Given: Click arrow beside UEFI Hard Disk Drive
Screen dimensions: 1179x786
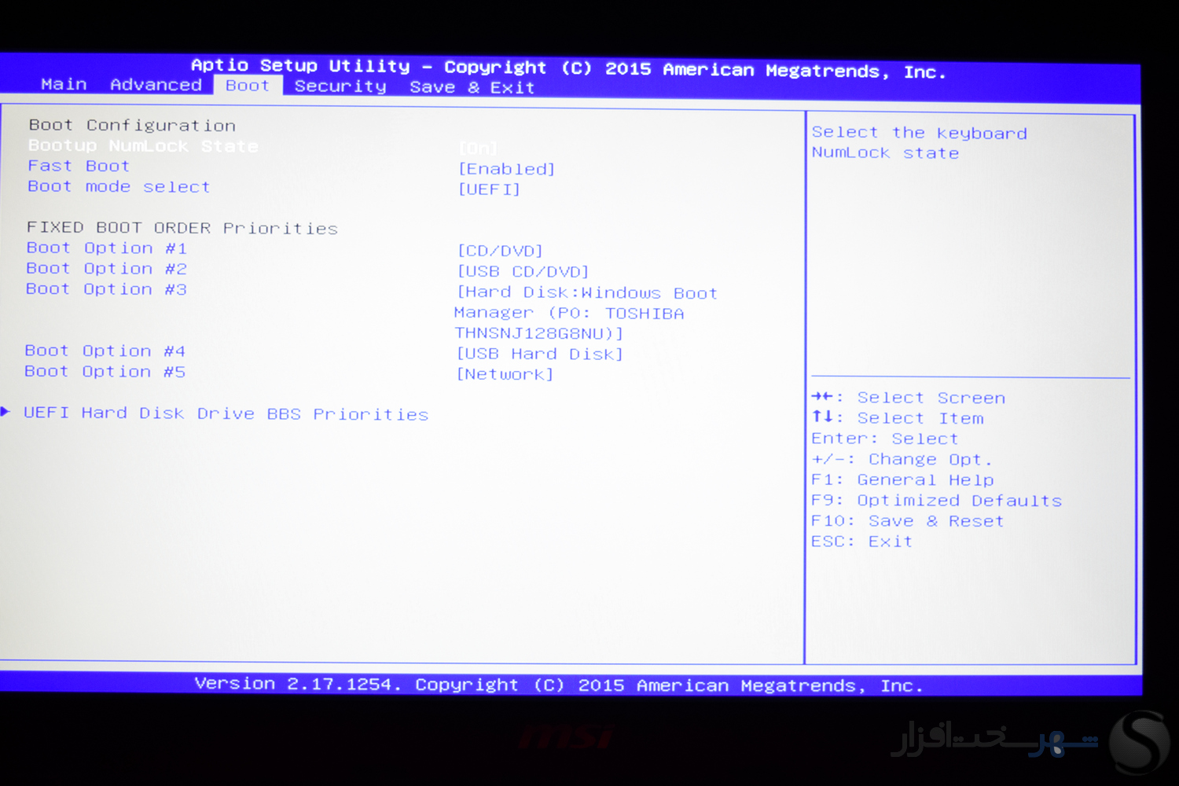Looking at the screenshot, I should coord(6,411).
